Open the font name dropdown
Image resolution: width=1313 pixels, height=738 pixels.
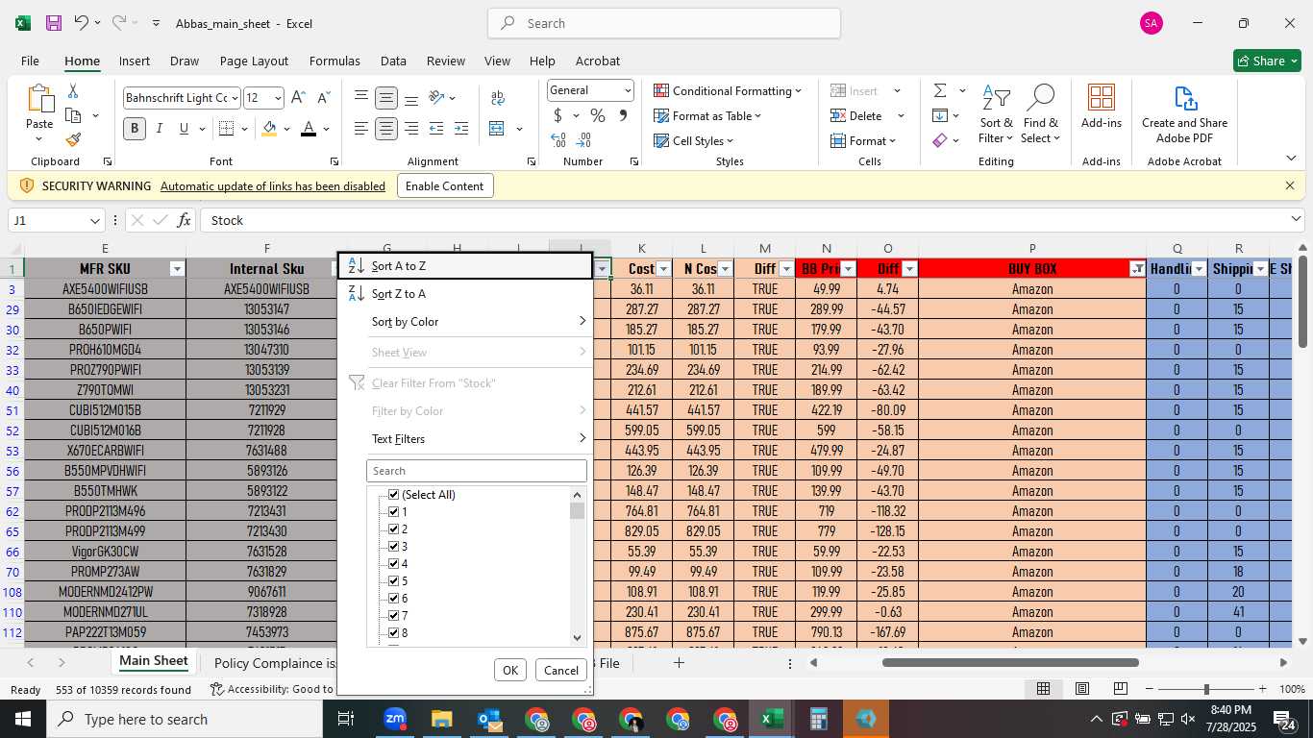234,98
